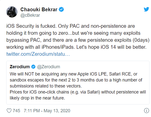Click Zerodium's verified badge
The image size is (151, 117).
(x=33, y=66)
